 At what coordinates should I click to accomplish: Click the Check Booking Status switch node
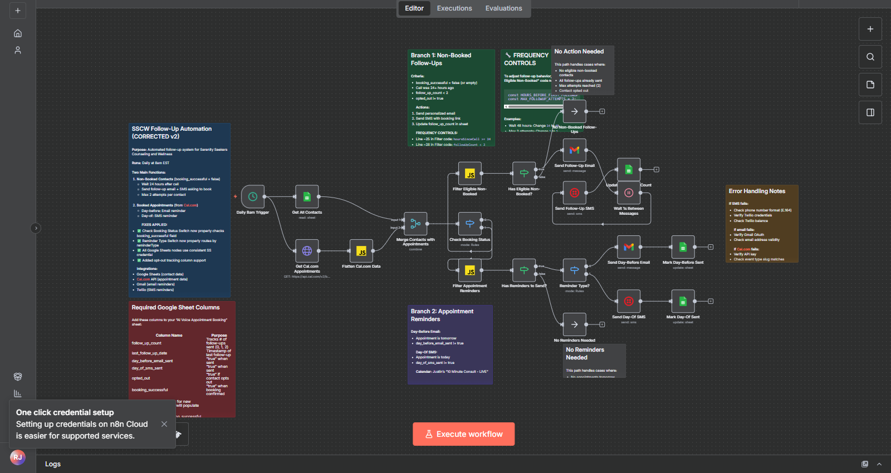point(469,224)
